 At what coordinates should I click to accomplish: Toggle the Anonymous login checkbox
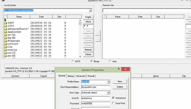click(x=113, y=98)
